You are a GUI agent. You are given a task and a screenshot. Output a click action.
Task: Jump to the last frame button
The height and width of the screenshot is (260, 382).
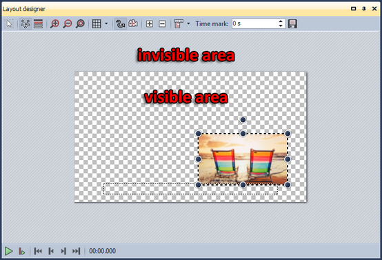click(77, 251)
